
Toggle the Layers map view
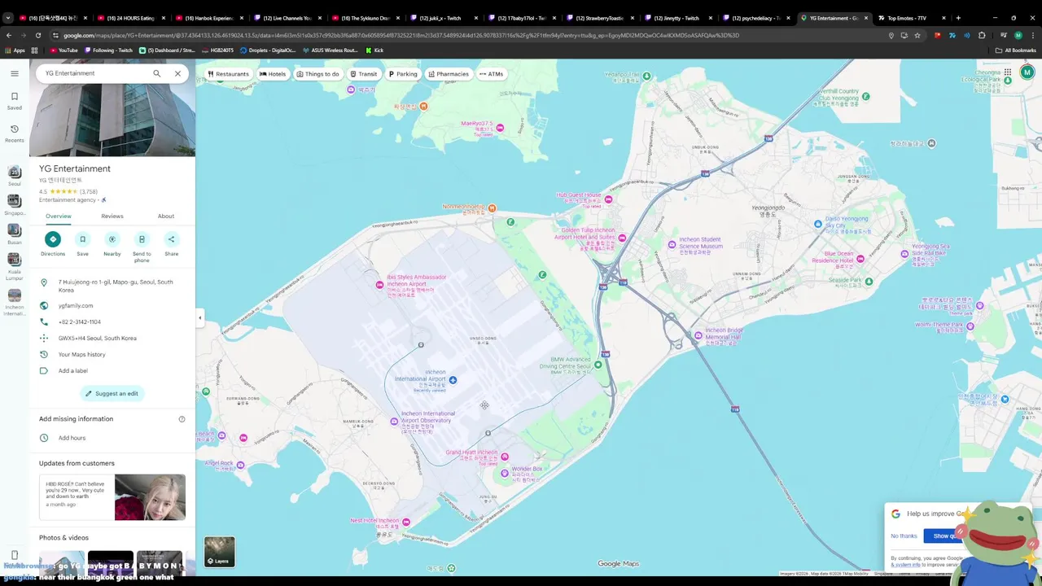pos(219,552)
